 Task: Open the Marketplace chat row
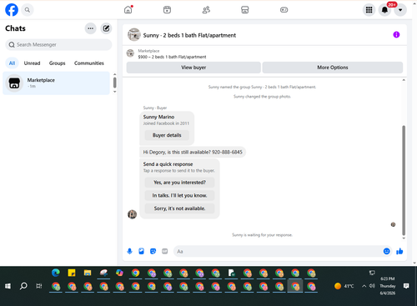[56, 83]
